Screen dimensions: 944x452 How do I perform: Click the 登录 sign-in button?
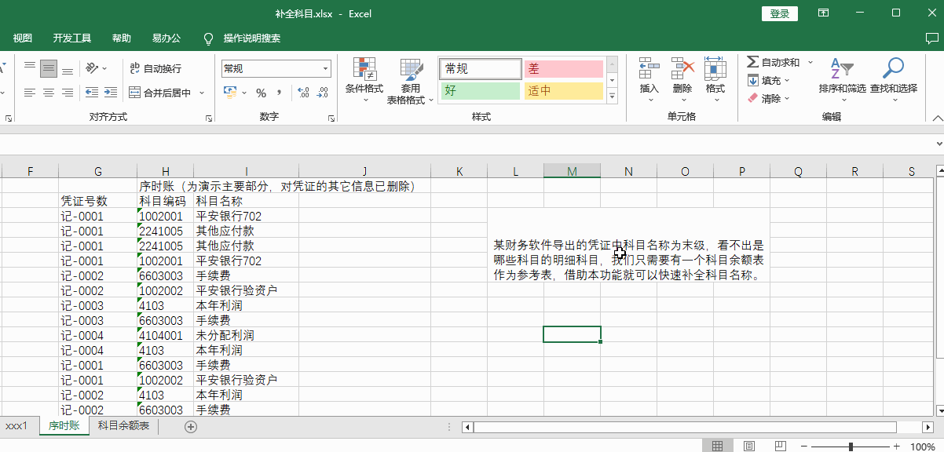(780, 14)
